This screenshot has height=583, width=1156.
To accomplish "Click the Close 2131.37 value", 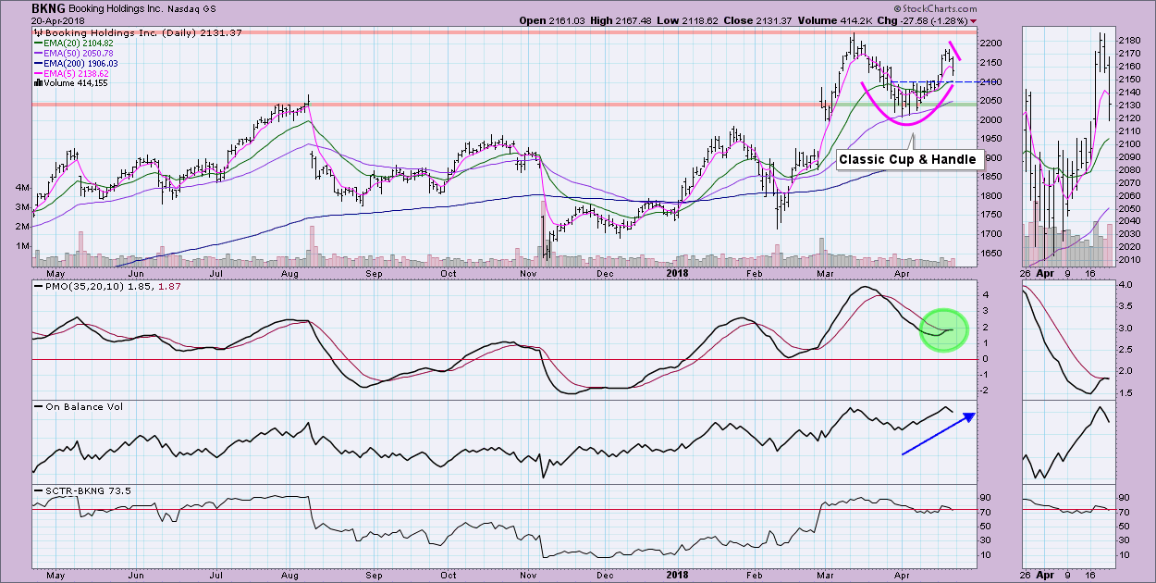I will pos(772,20).
